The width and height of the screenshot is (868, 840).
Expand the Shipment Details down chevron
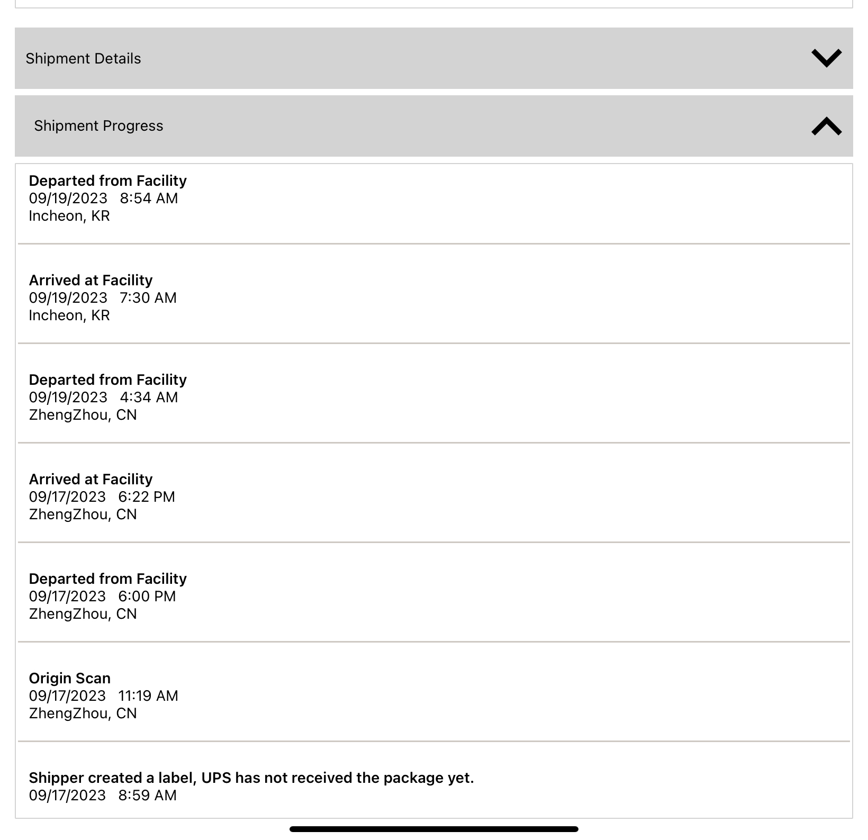(826, 58)
